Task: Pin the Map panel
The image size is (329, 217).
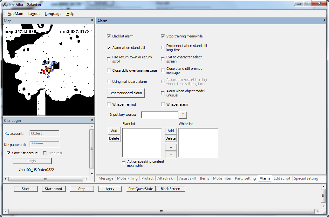Action: pos(92,21)
